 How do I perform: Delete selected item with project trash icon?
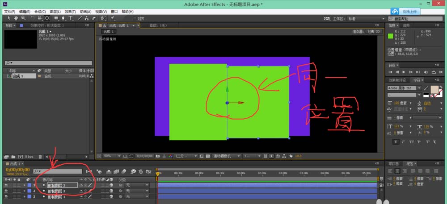tap(41, 157)
